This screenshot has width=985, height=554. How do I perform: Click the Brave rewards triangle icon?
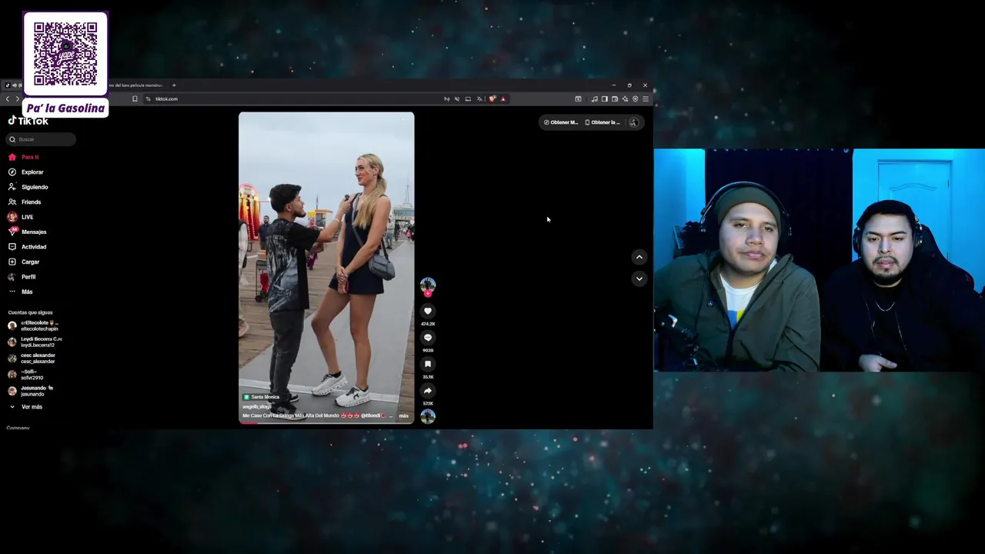point(503,98)
